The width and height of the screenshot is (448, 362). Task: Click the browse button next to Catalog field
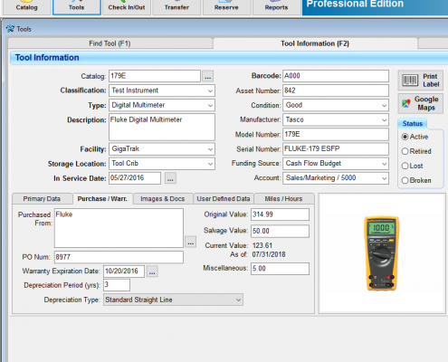(x=207, y=76)
